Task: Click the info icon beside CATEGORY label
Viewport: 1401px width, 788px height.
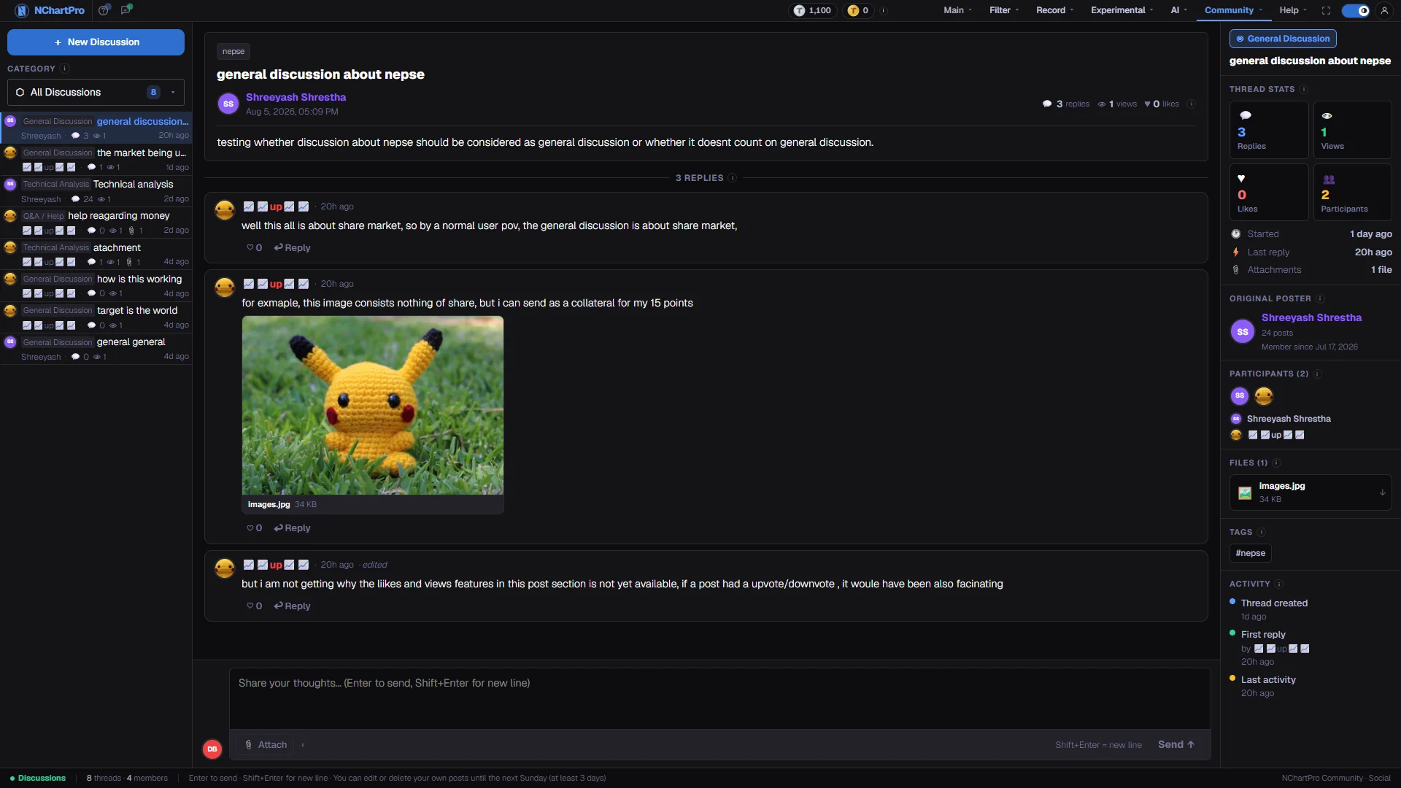Action: (64, 69)
